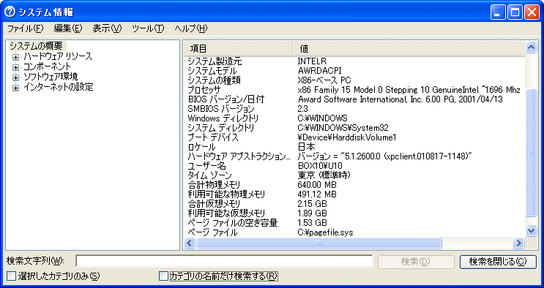Select the 利用可能な物理メモリ row
The width and height of the screenshot is (544, 288).
pos(354,194)
